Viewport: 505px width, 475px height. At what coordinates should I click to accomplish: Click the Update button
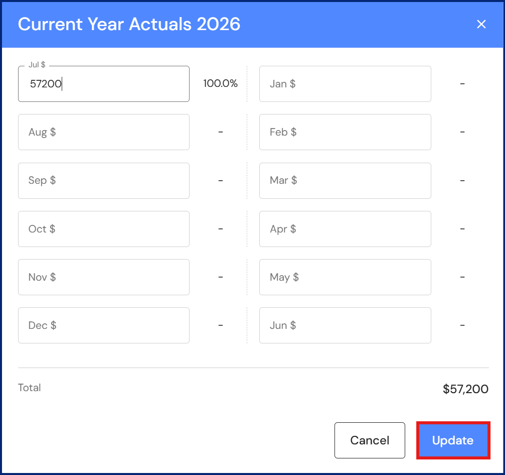tap(453, 440)
